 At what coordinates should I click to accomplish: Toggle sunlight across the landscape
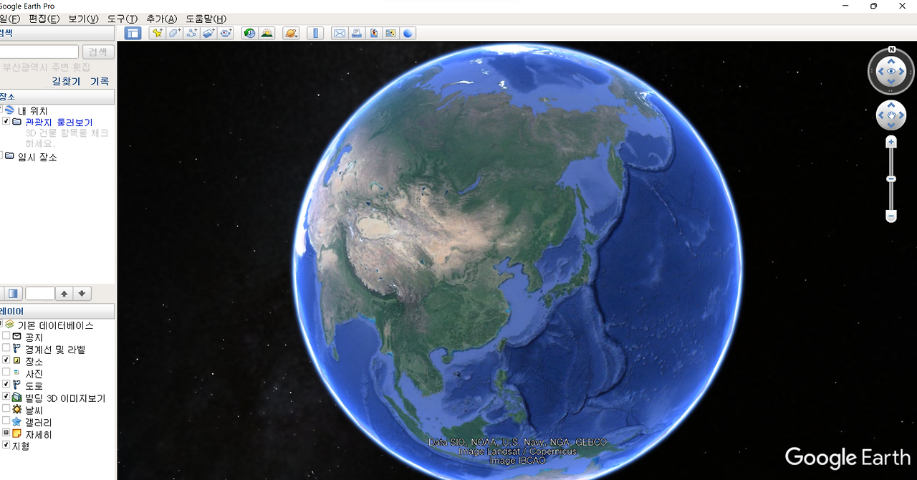click(267, 33)
